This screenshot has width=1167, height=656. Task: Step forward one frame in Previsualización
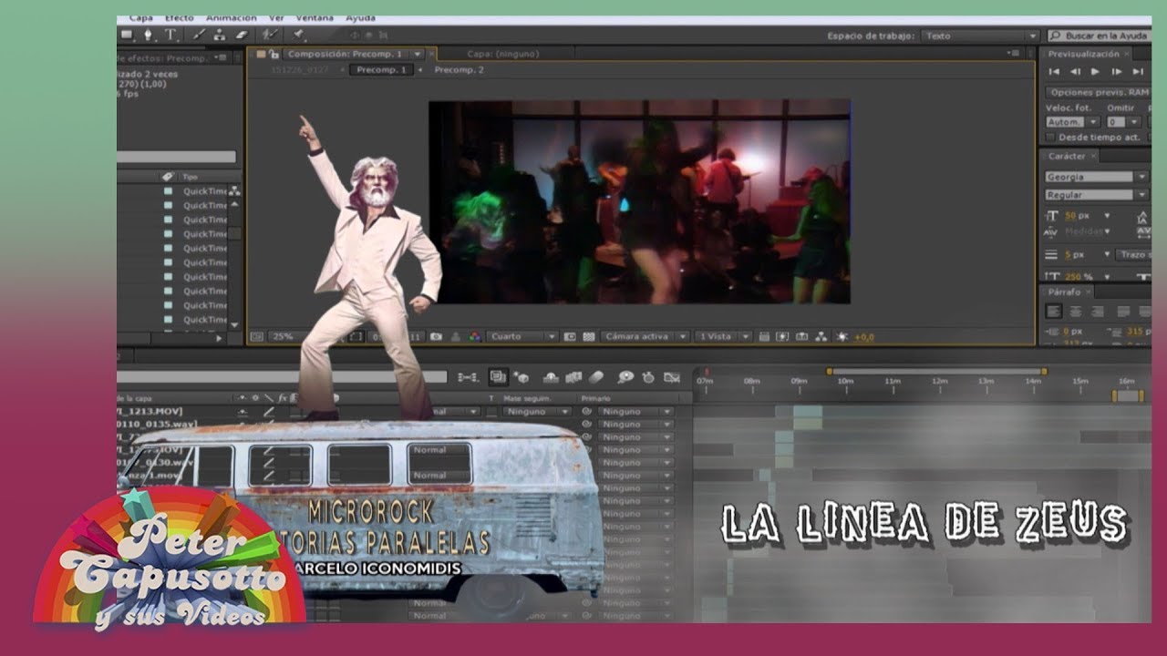coord(1117,71)
